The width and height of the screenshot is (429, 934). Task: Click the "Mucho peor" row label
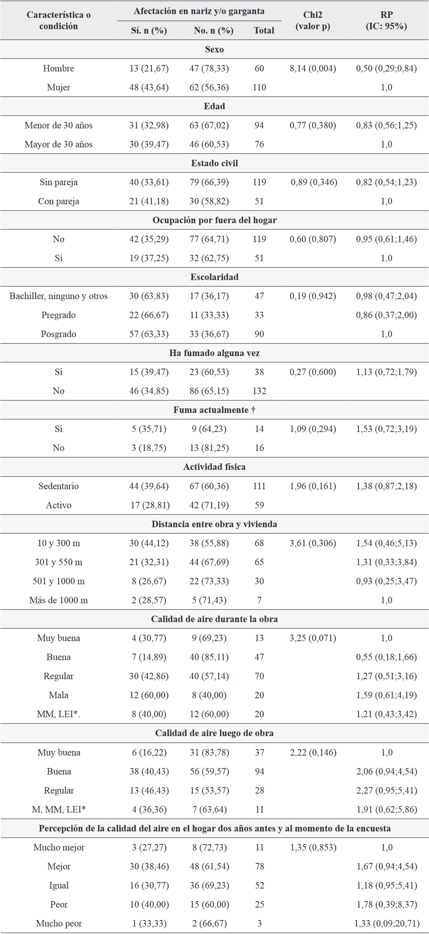tap(59, 923)
